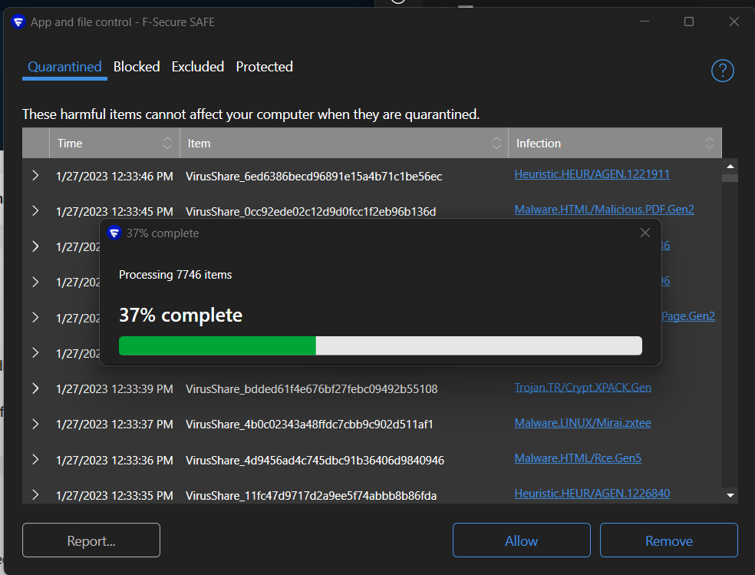Screen dimensions: 755x575
Task: Select item VirusShare_6ed6386becd96891e15a4b71c1be56ec
Action: click(x=314, y=177)
